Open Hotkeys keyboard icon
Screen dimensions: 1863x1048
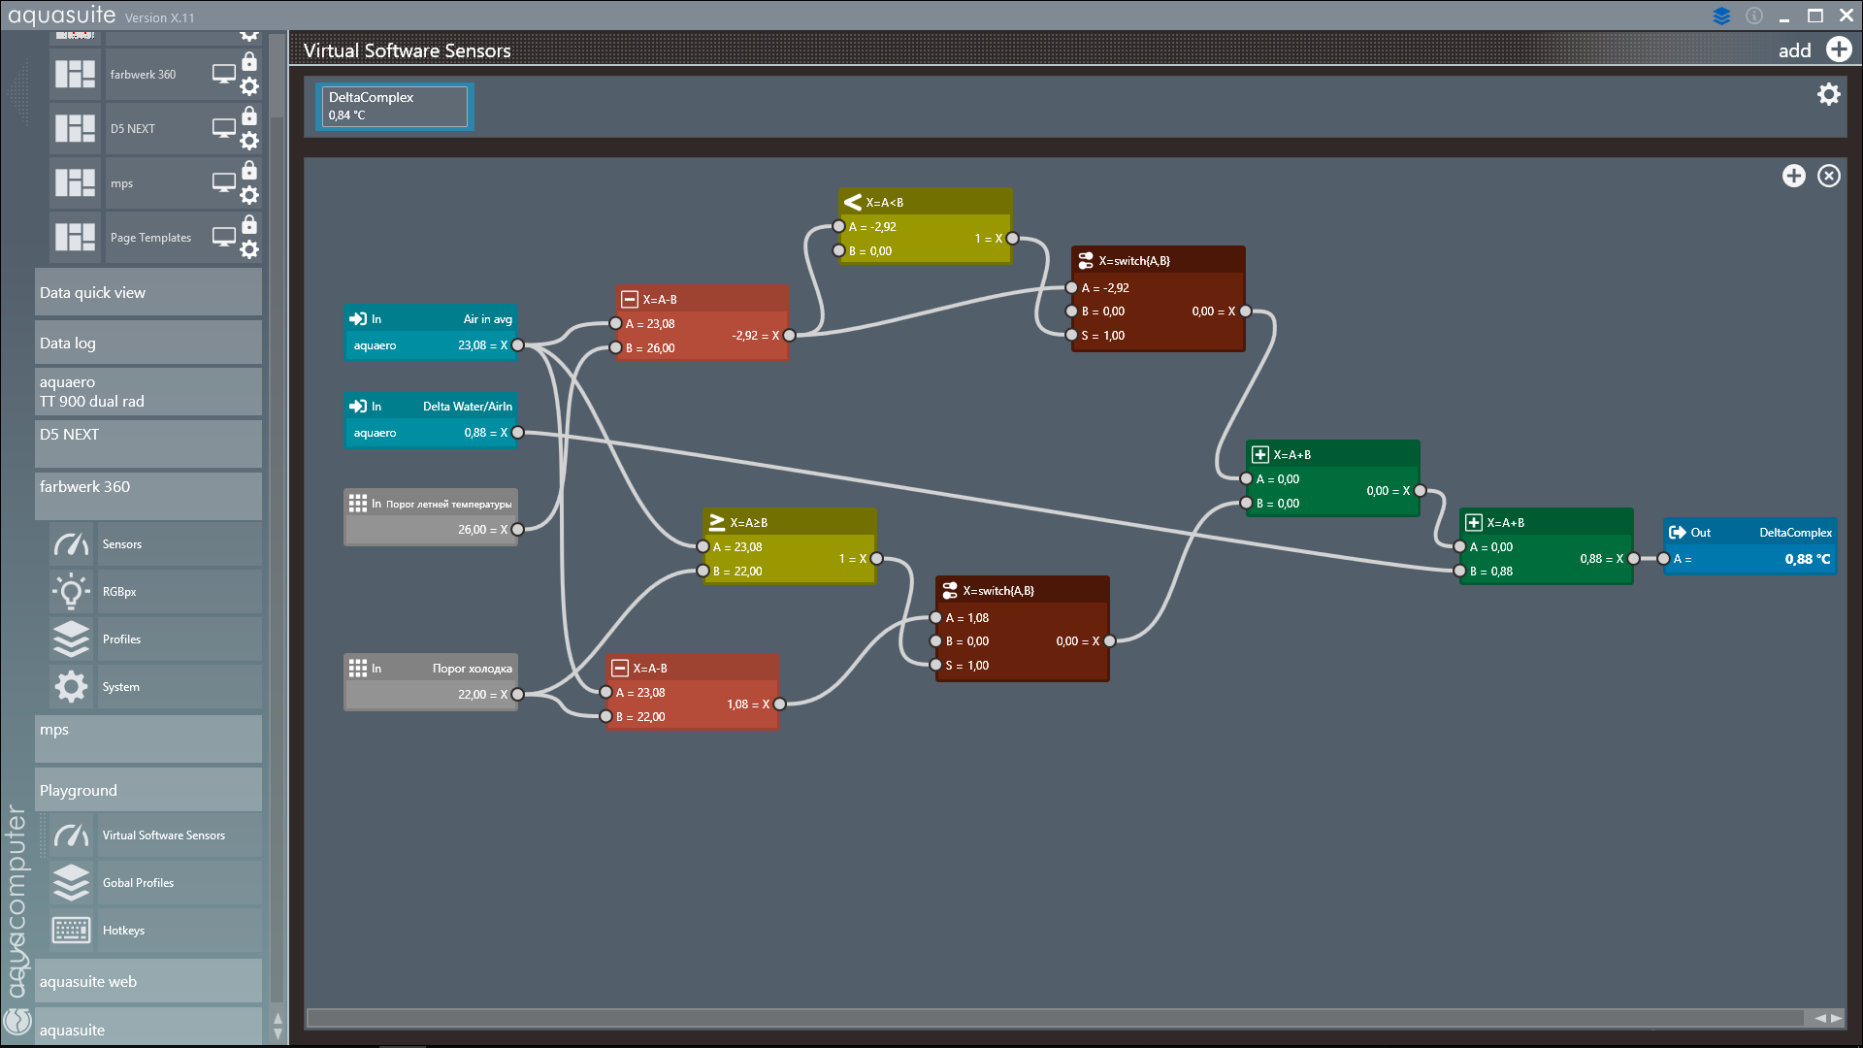click(x=71, y=930)
